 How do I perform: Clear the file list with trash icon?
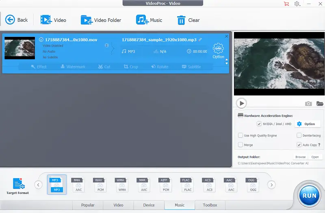[188, 20]
